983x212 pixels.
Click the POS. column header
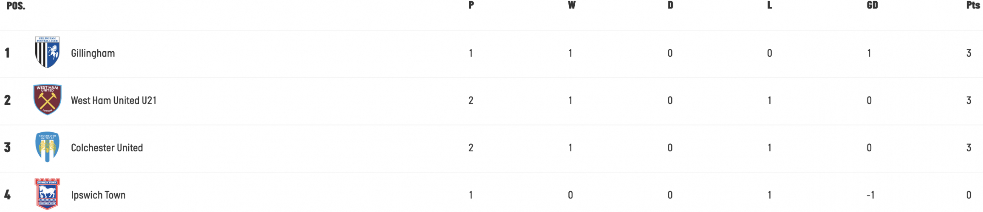point(16,6)
